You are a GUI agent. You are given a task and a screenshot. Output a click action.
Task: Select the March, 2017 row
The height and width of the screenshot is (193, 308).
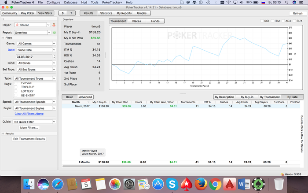[181, 106]
